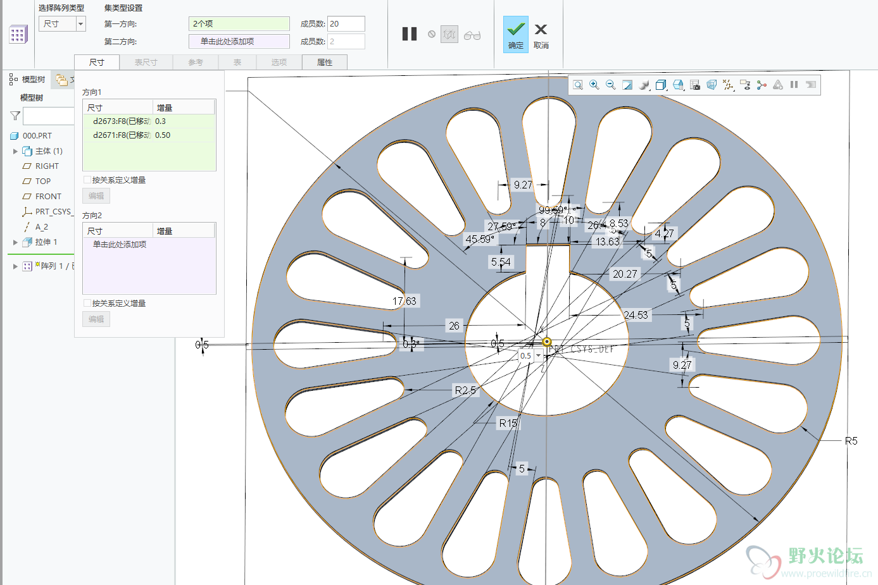Open the 属性 tab
This screenshot has height=585, width=878.
(x=325, y=62)
